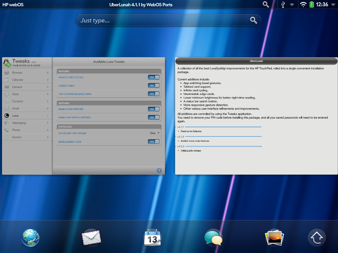Open Status Bar Item Trigger dropdown

click(154, 133)
